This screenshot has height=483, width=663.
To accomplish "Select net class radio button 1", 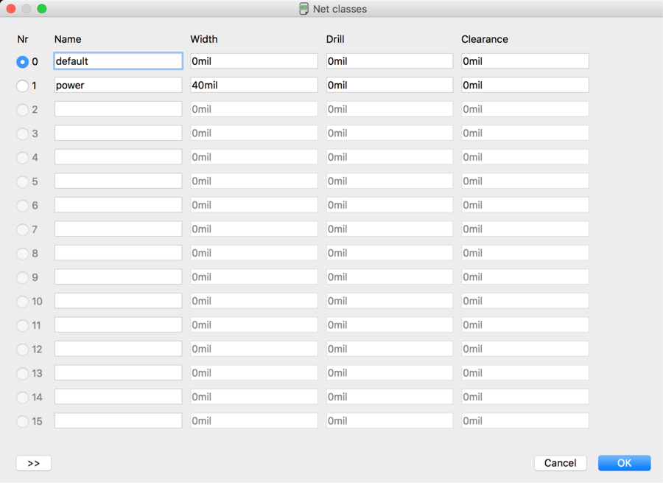I will click(x=22, y=86).
